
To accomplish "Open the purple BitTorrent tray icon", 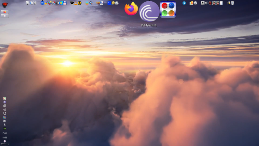I will pyautogui.click(x=5, y=102).
